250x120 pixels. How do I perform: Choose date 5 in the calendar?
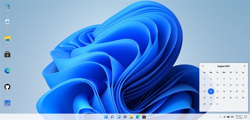click(231, 79)
